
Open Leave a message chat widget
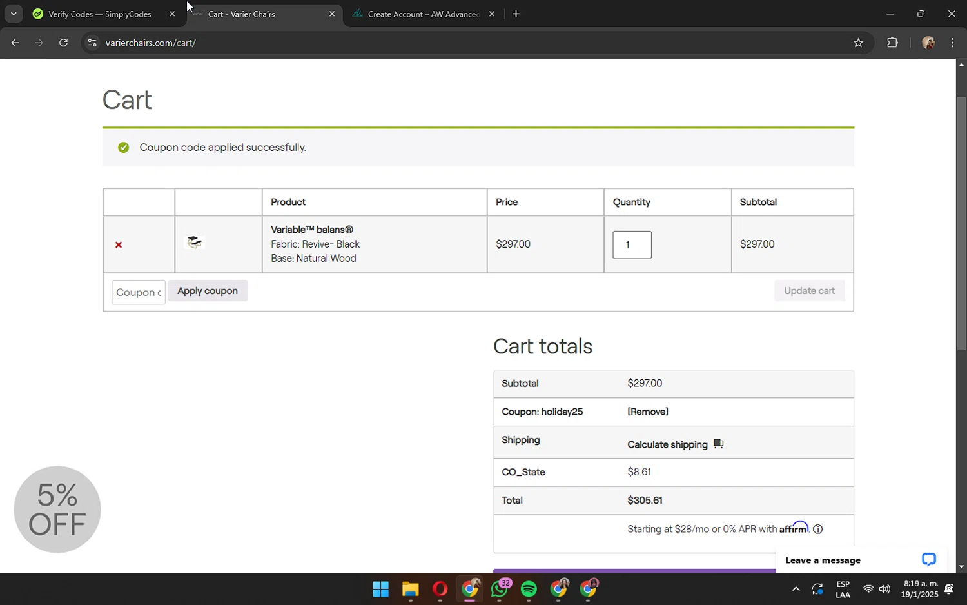[861, 560]
